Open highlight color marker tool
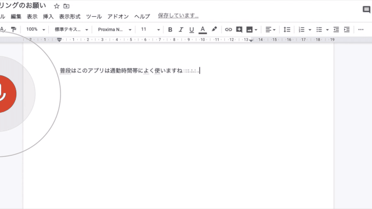Screen dimensions: 372x209 (x=214, y=29)
